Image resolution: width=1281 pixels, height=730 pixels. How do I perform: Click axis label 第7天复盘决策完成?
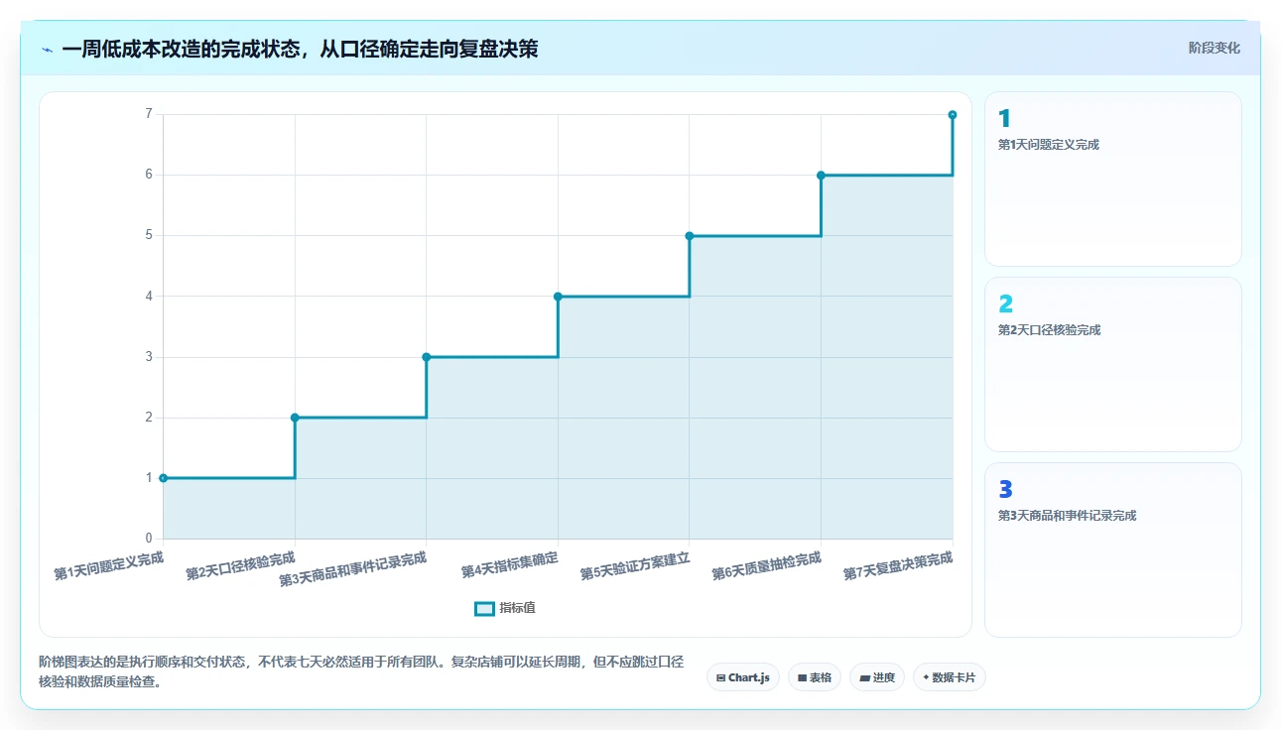point(899,566)
